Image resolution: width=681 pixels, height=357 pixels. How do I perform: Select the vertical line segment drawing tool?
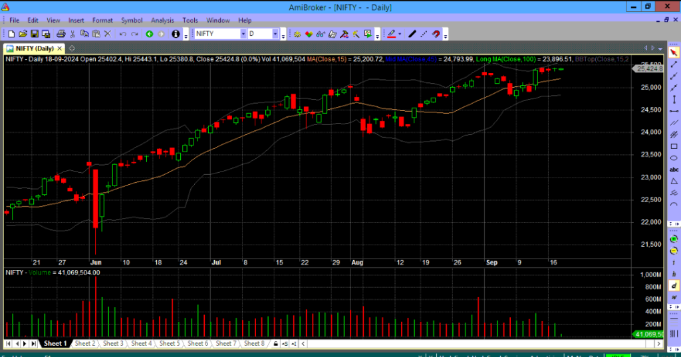[674, 100]
